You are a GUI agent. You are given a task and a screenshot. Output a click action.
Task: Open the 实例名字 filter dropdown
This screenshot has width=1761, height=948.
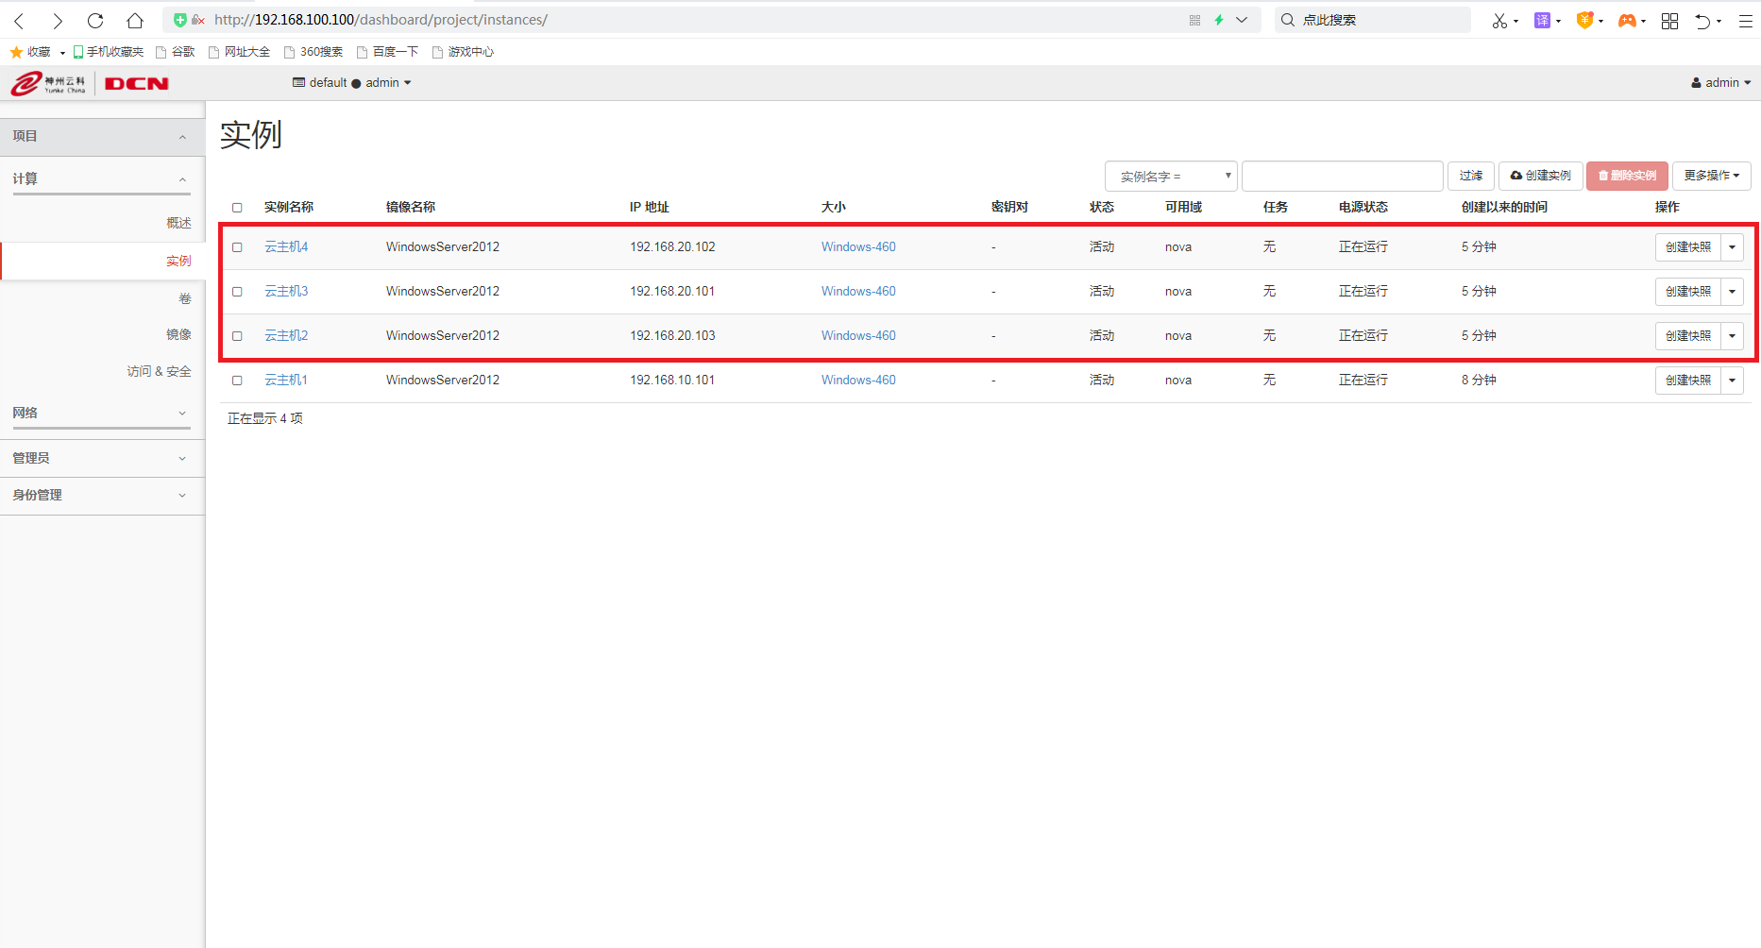(1171, 176)
